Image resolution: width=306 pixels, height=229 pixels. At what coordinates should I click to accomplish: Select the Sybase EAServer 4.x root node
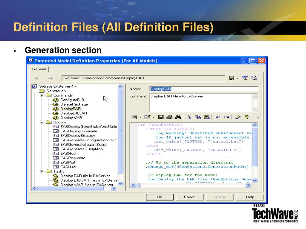click(x=58, y=86)
